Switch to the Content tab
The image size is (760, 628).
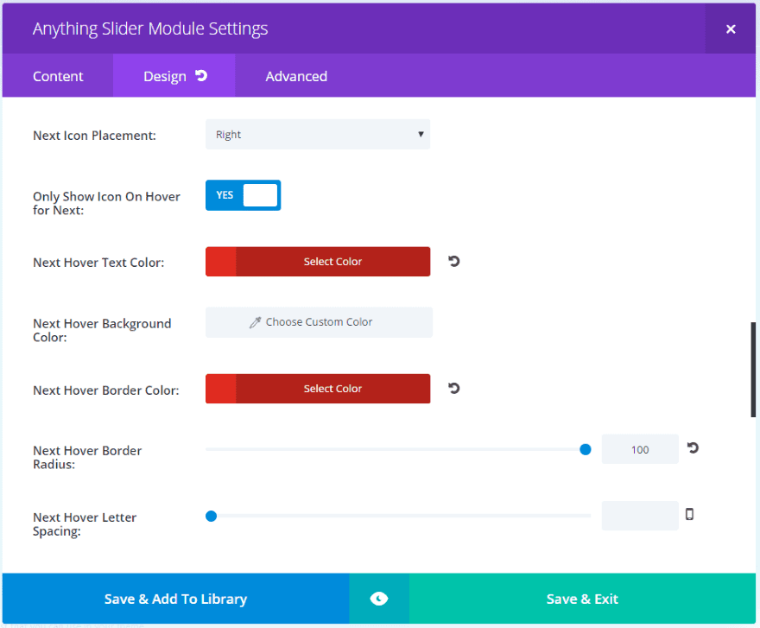point(58,76)
